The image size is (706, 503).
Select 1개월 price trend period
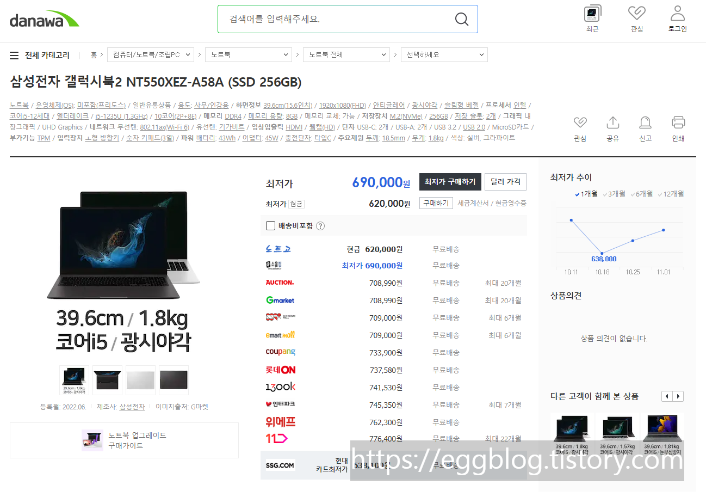pyautogui.click(x=586, y=194)
